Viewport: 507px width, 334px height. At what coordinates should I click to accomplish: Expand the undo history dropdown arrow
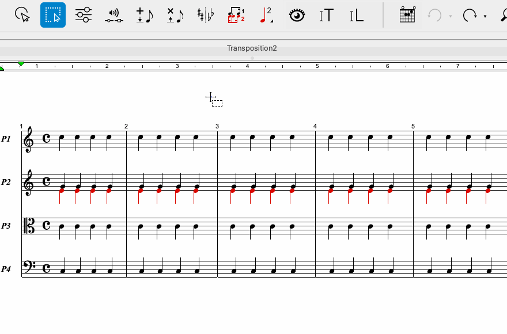[450, 17]
